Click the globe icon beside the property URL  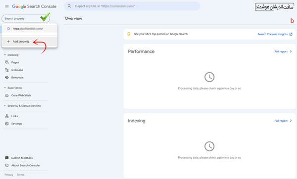[8, 29]
